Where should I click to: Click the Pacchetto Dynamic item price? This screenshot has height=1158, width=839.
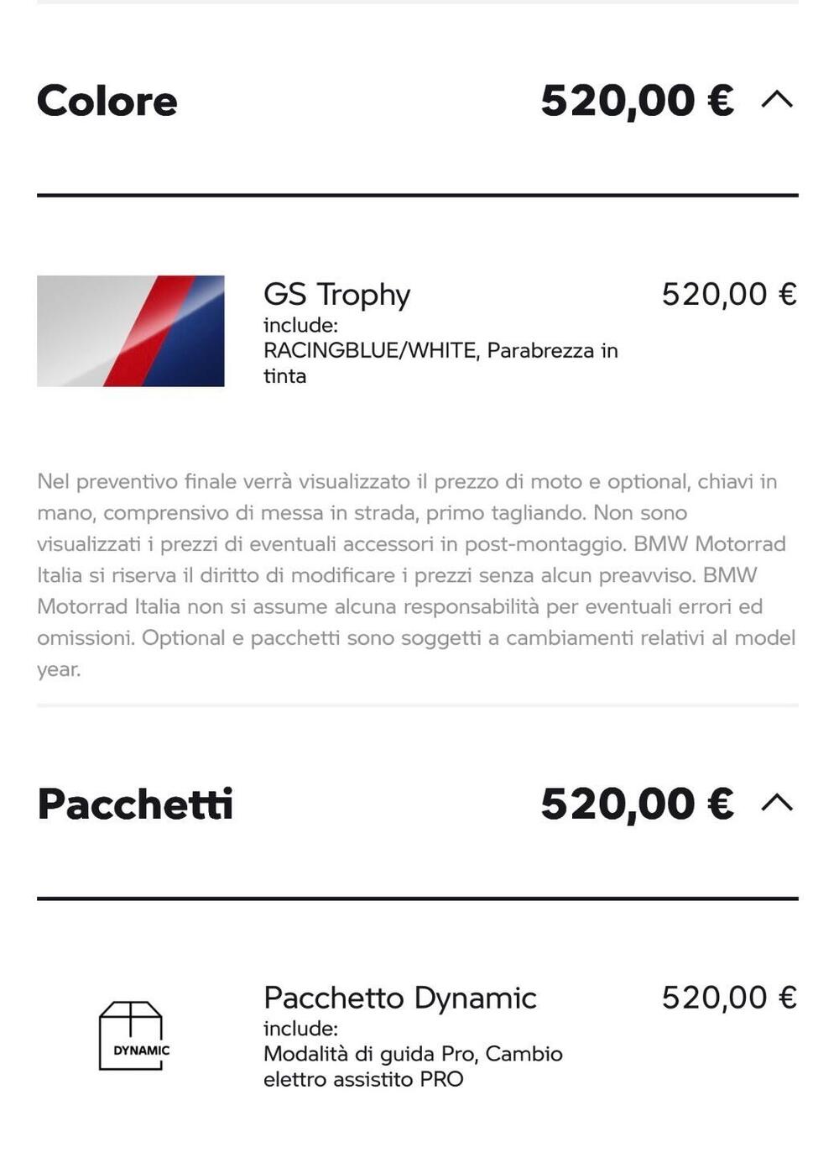728,998
